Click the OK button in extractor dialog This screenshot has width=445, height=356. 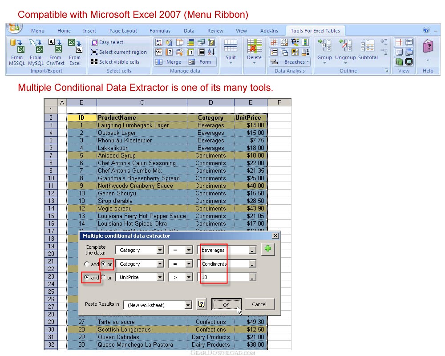coord(226,304)
